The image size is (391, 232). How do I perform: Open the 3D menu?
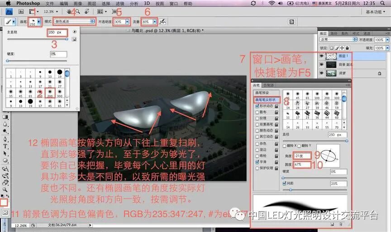click(x=147, y=3)
